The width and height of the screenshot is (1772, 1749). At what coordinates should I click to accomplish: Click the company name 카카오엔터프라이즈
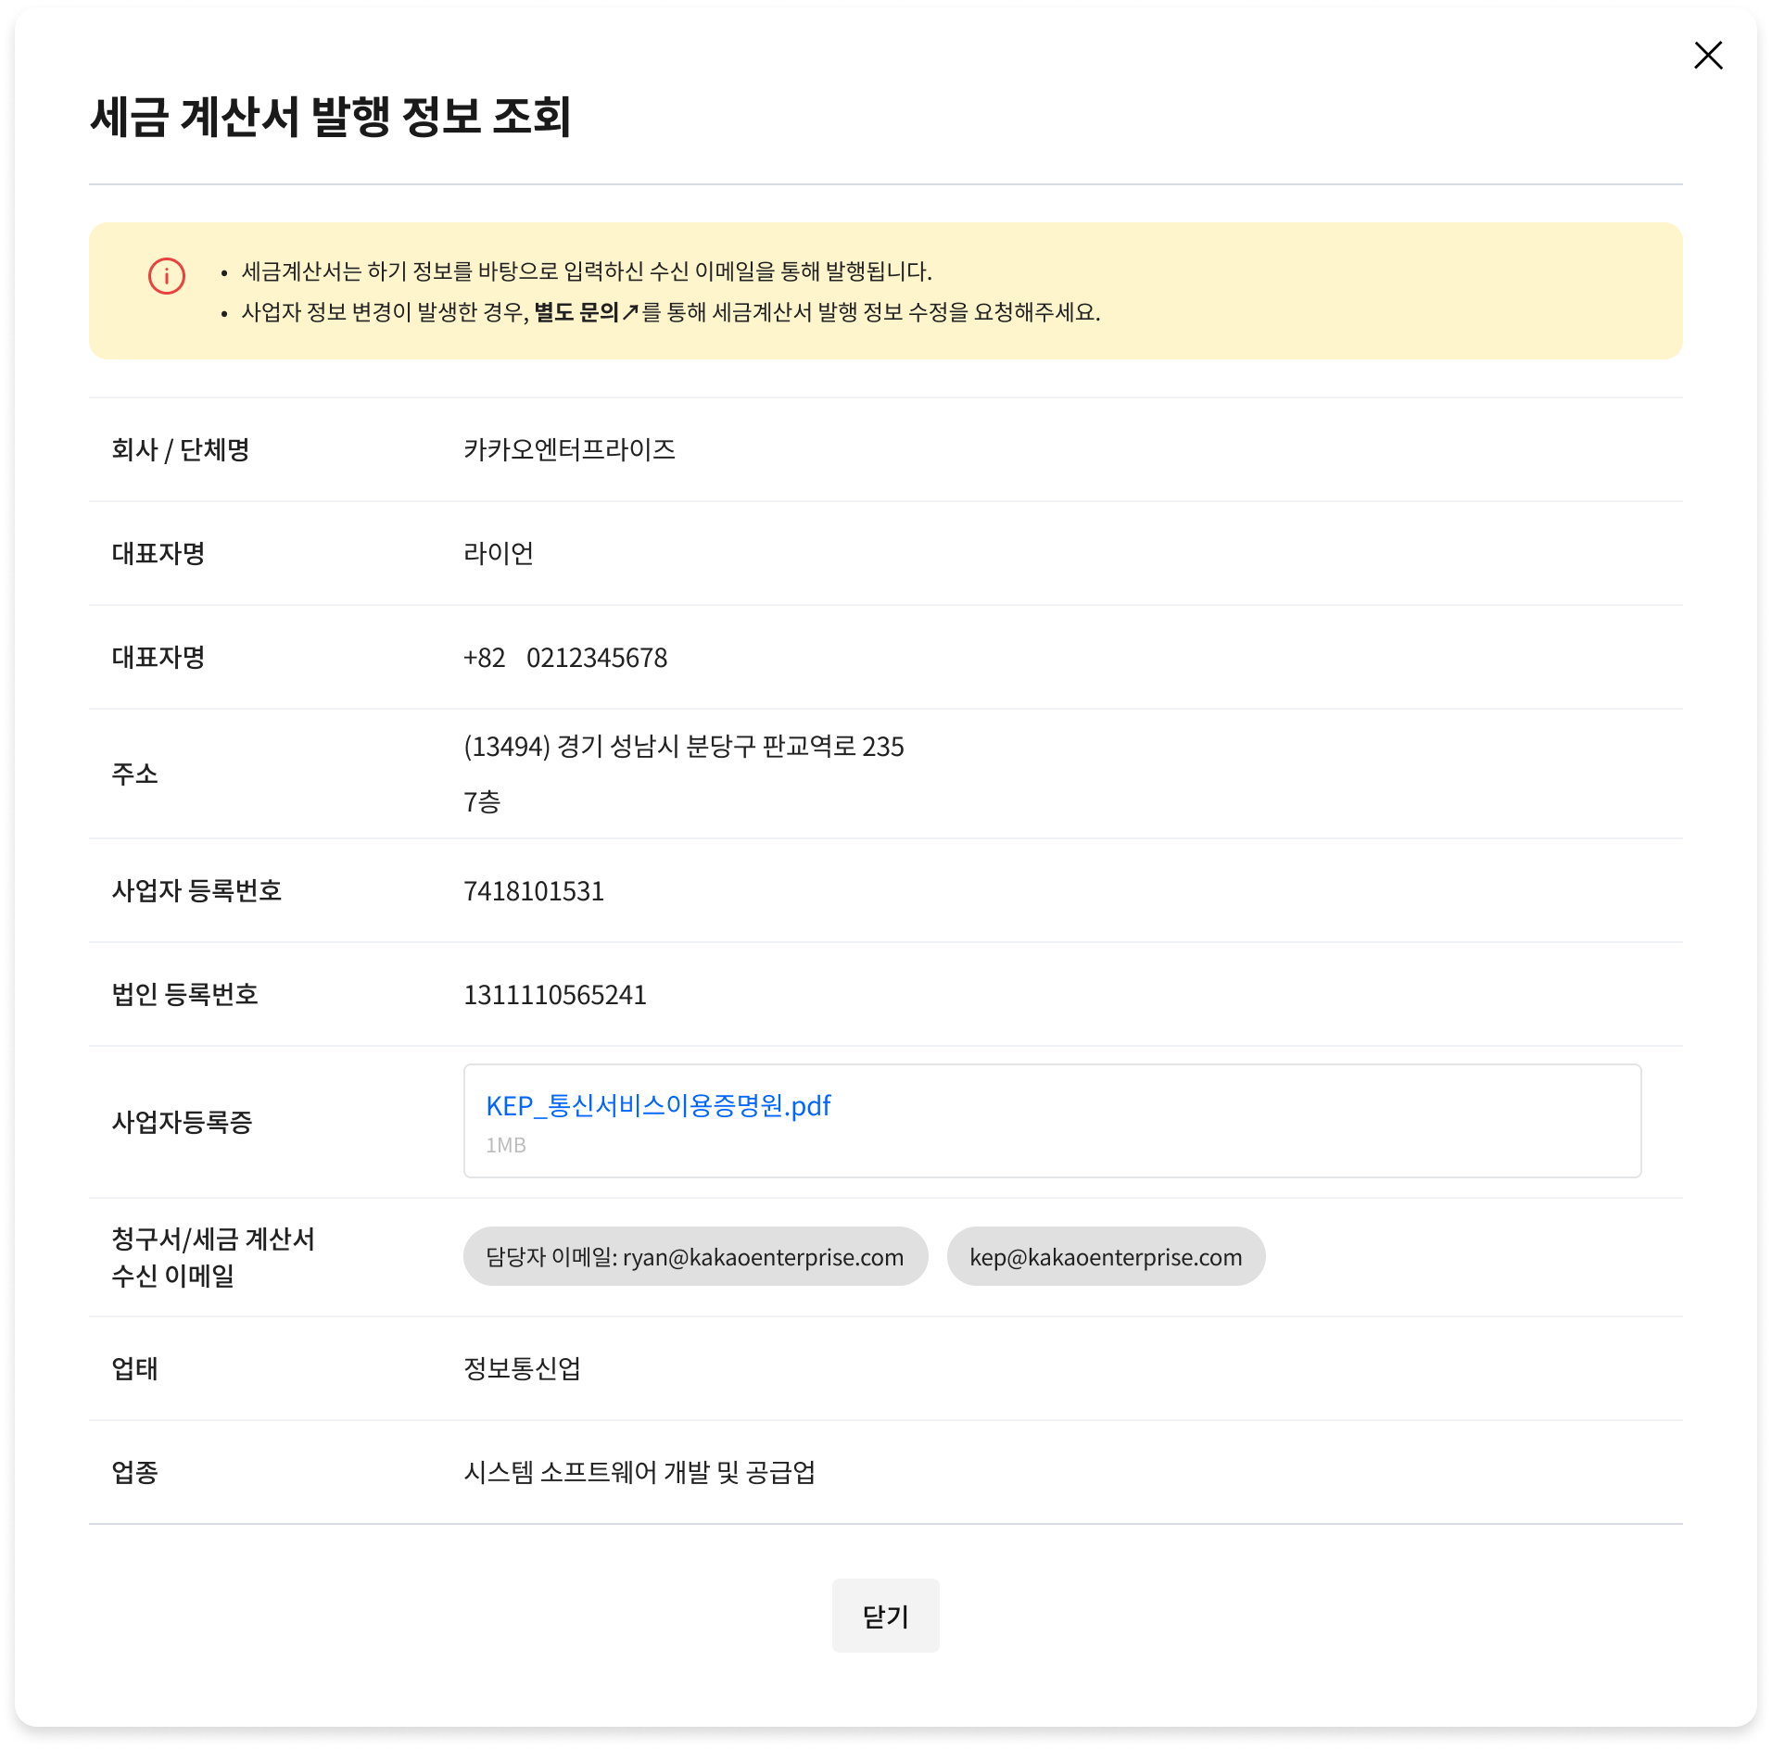[569, 450]
